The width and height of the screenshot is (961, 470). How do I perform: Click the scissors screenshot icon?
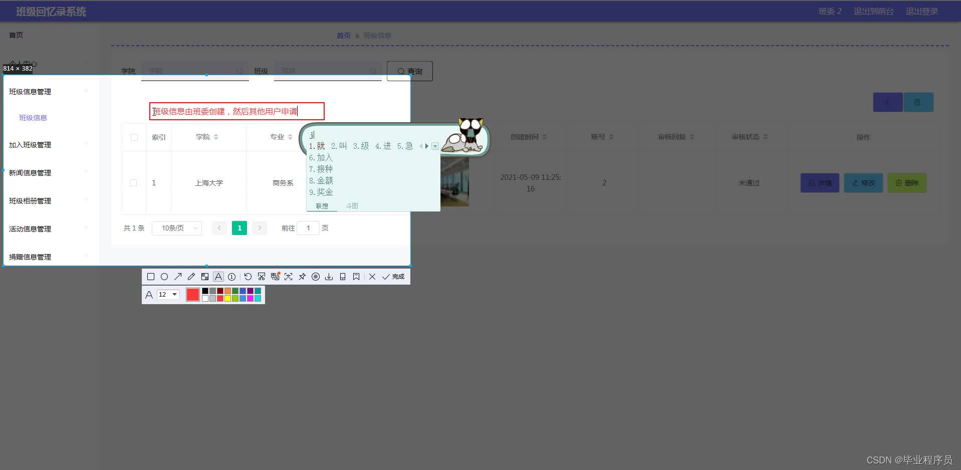click(x=262, y=277)
